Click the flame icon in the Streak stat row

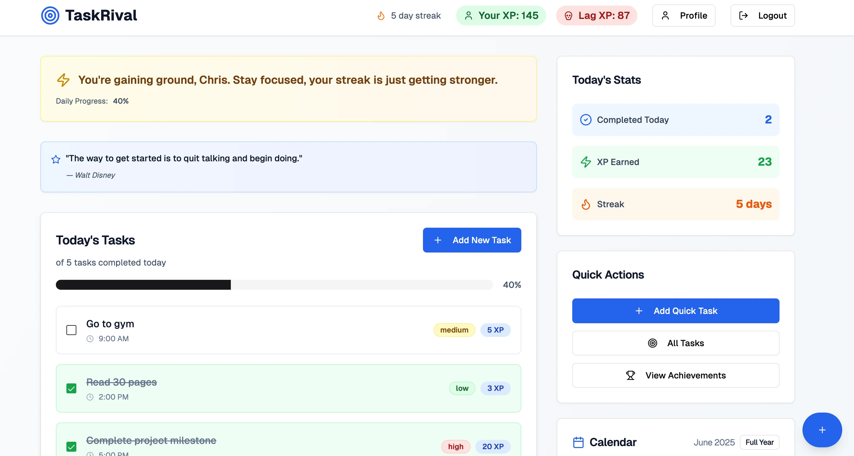click(x=586, y=204)
